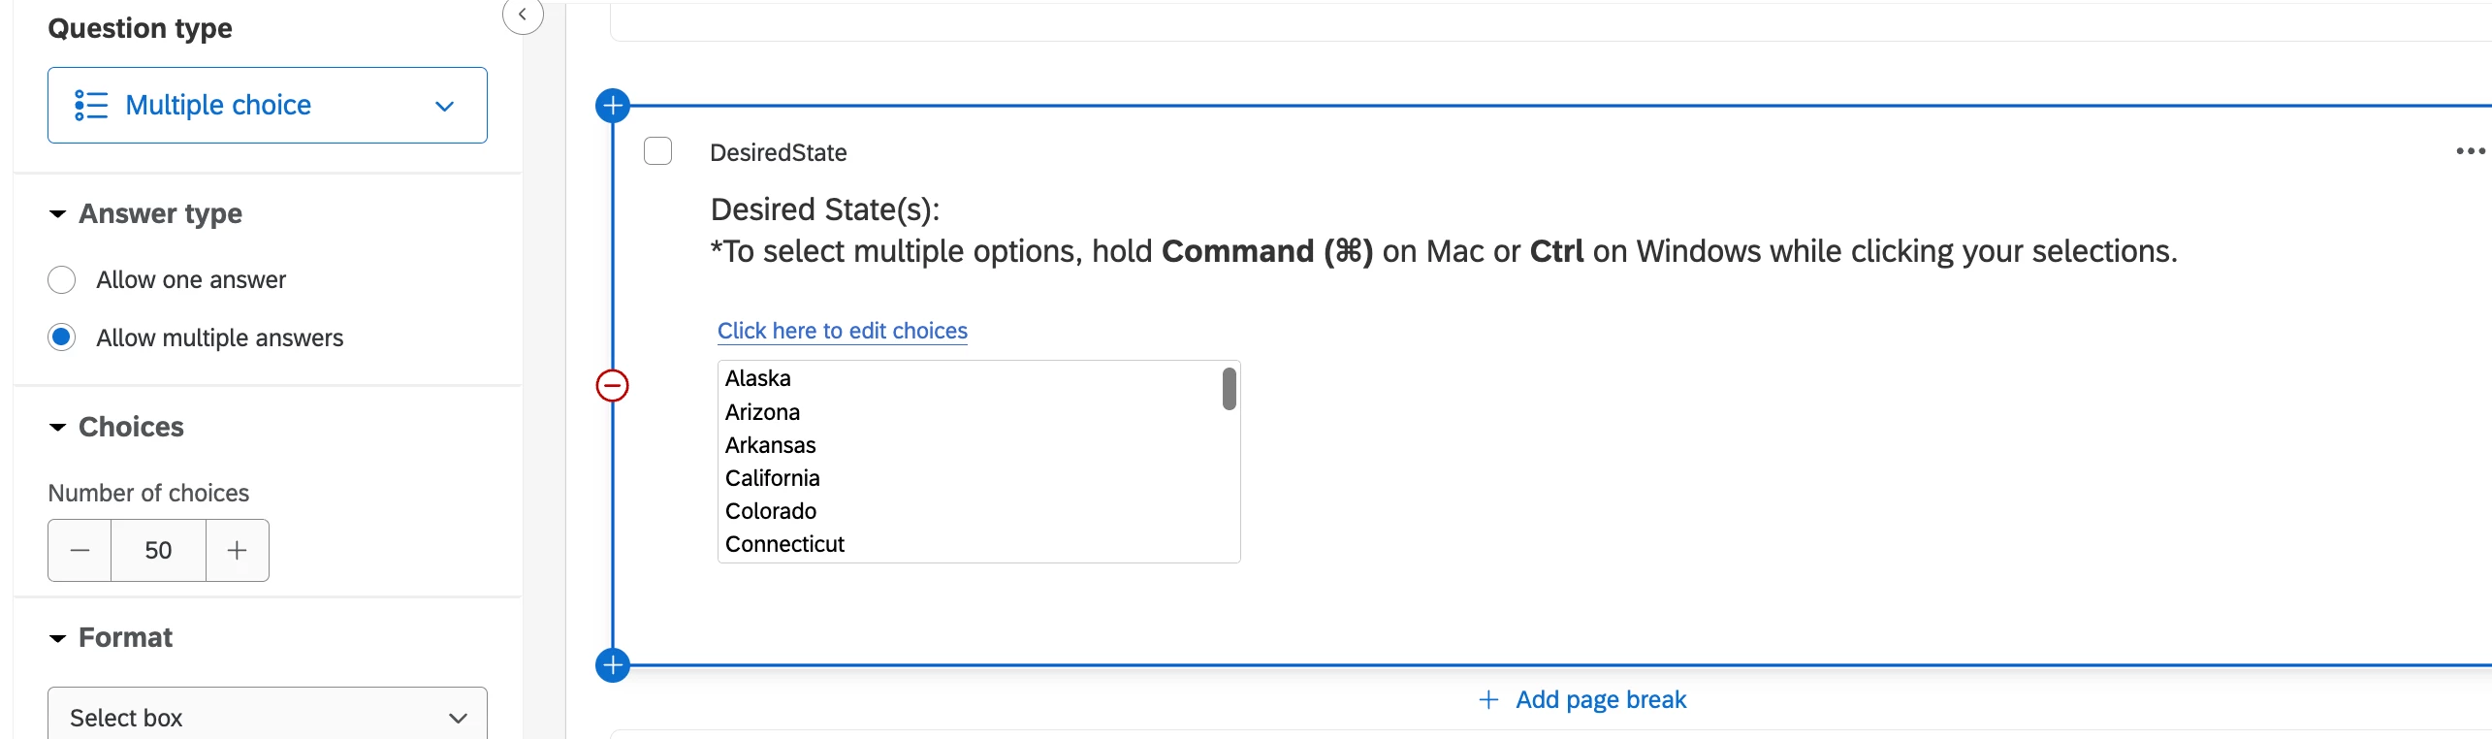Collapse the Choices section
The height and width of the screenshot is (739, 2492).
[x=58, y=428]
